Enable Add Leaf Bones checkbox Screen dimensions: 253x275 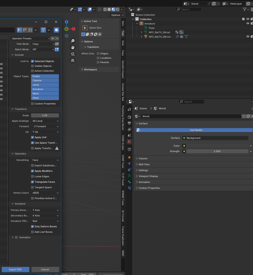(x=32, y=232)
